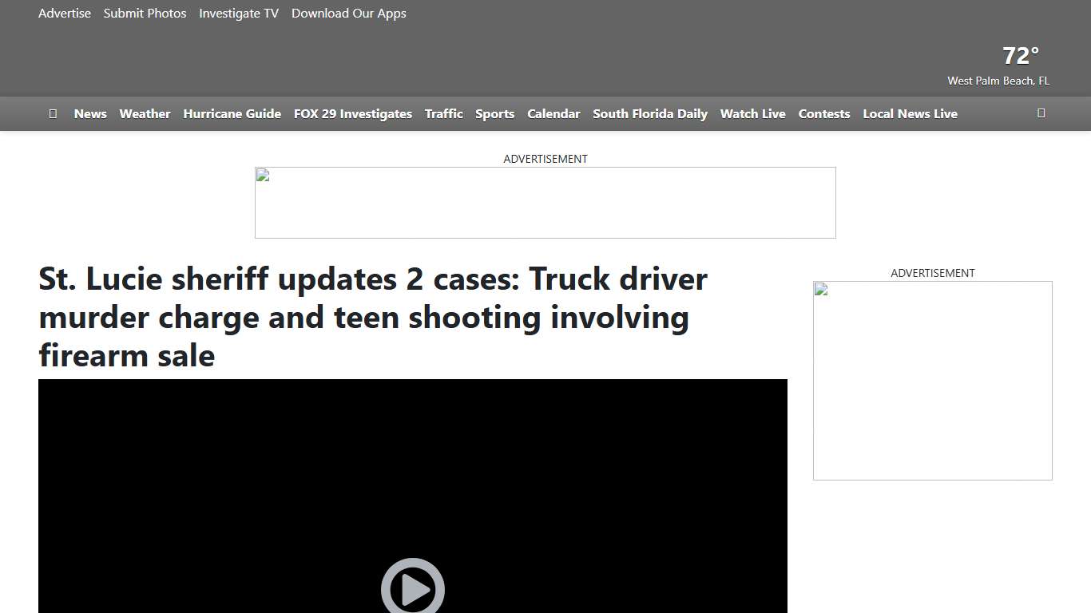Open the Submit Photos page
This screenshot has width=1091, height=613.
point(145,13)
